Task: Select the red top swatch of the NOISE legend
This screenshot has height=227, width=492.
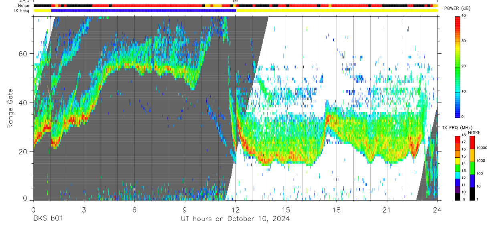Action: point(472,143)
